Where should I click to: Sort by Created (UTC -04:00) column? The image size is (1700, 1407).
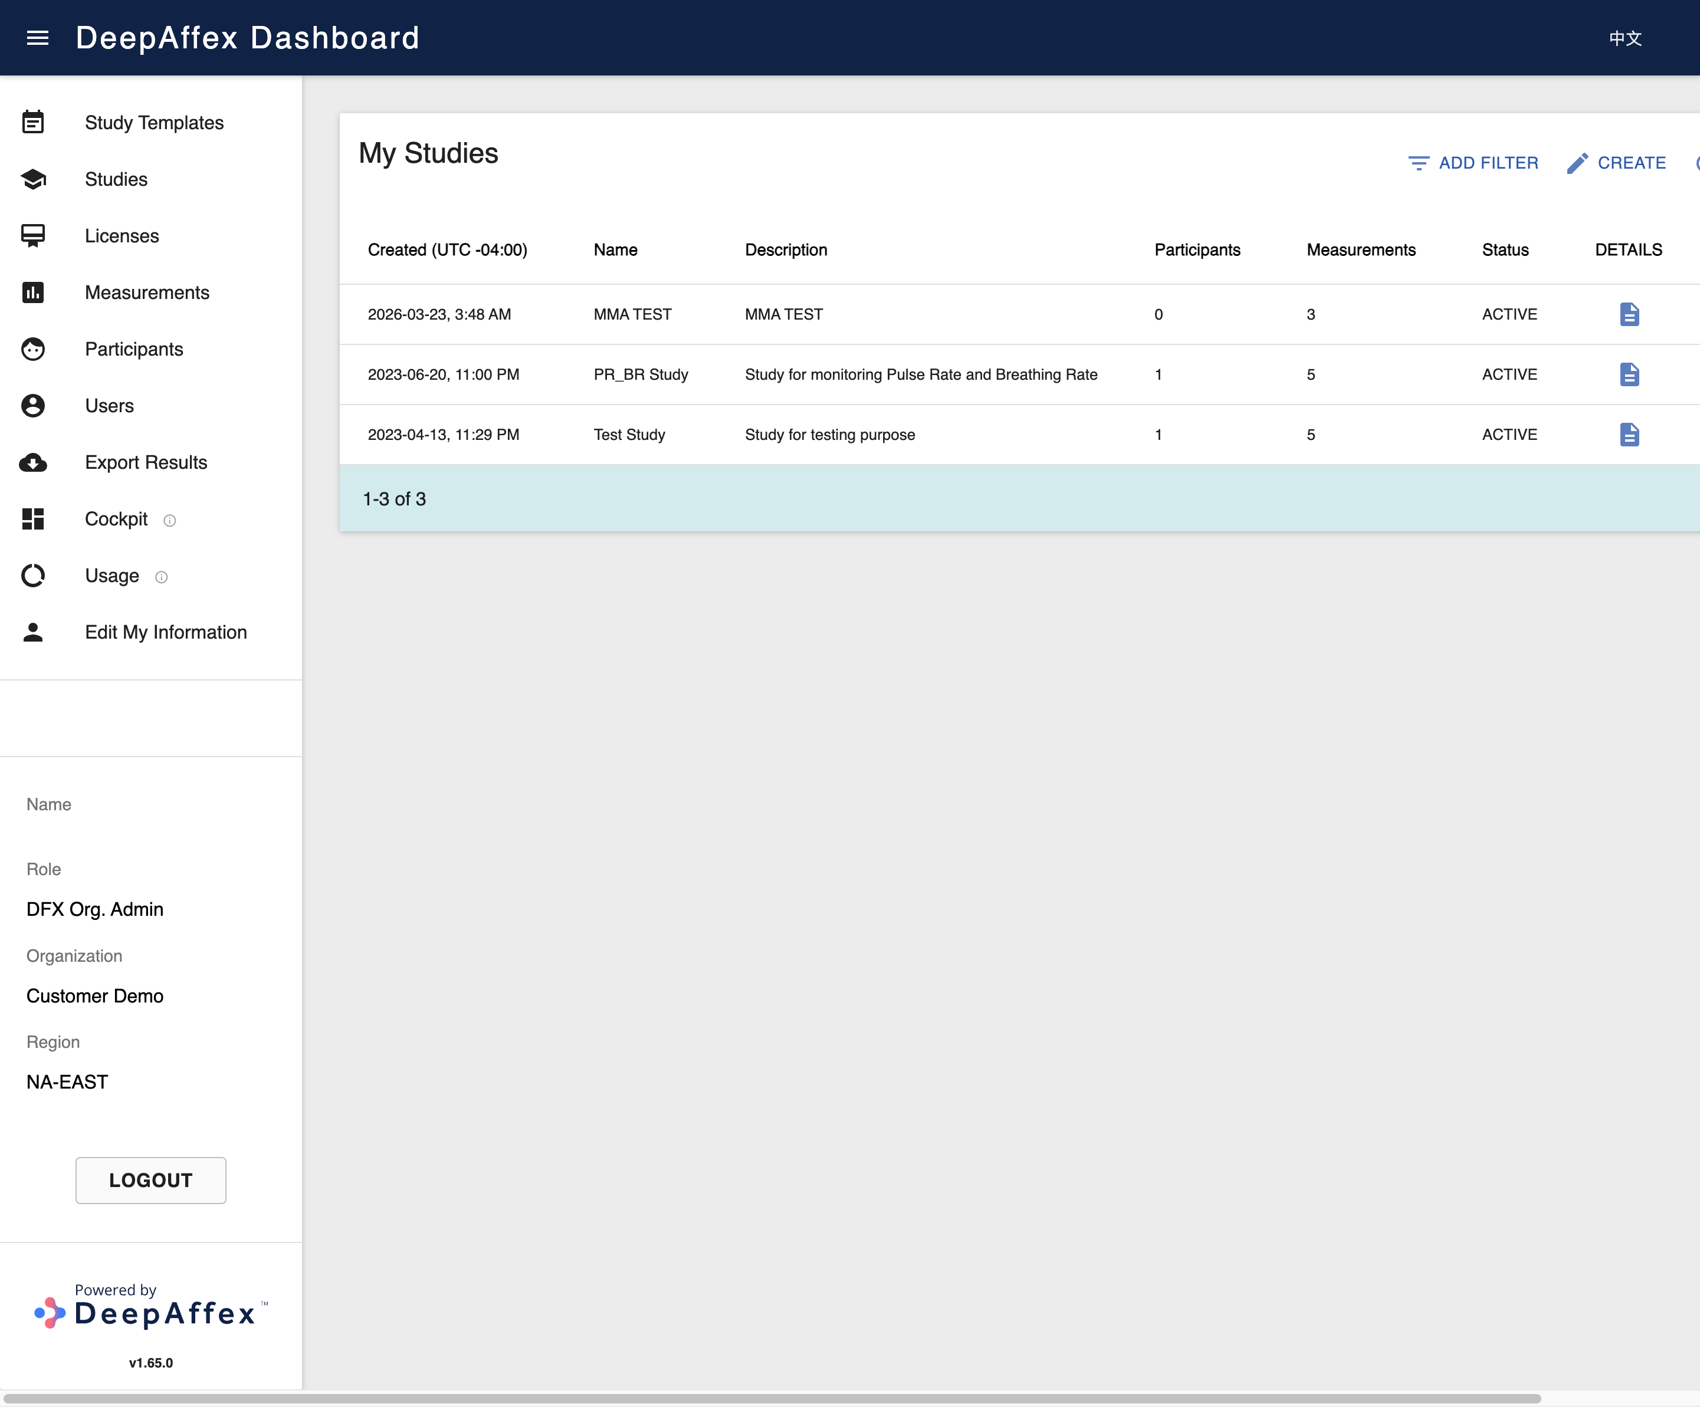pyautogui.click(x=448, y=250)
